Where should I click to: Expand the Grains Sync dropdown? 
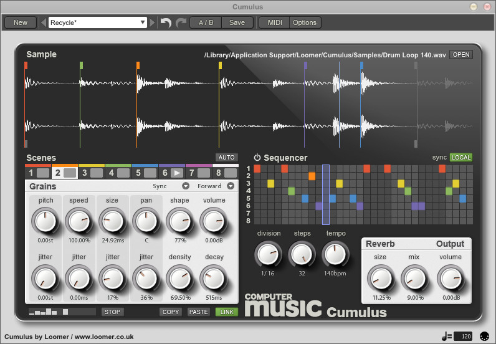click(185, 186)
